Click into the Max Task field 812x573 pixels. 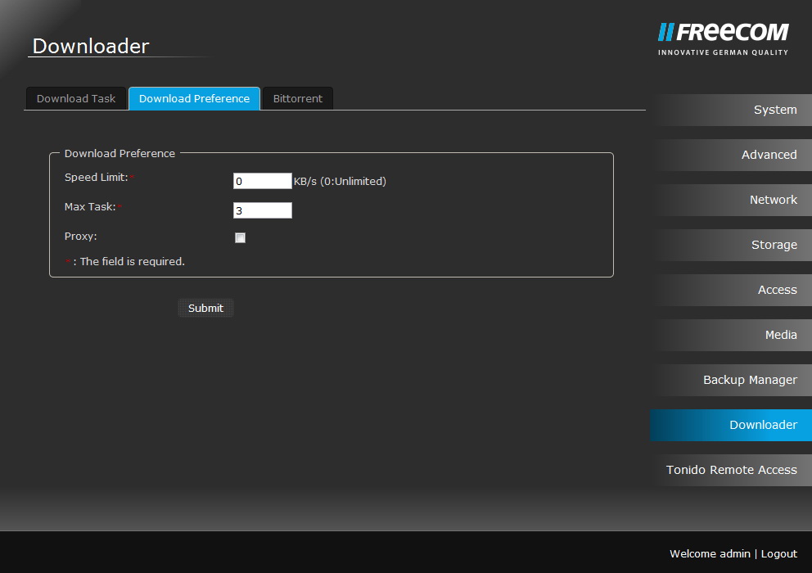(x=262, y=211)
